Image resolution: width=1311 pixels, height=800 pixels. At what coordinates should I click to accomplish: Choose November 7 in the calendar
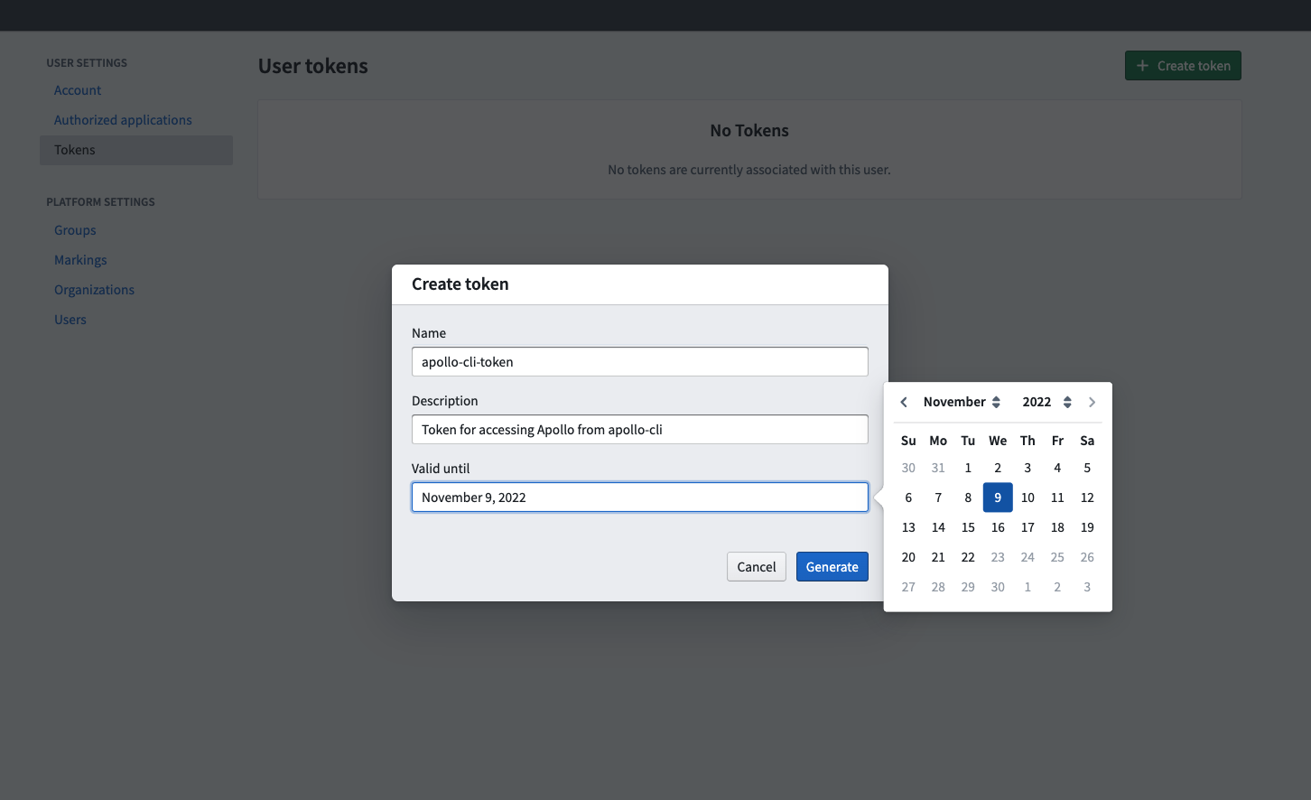tap(938, 498)
